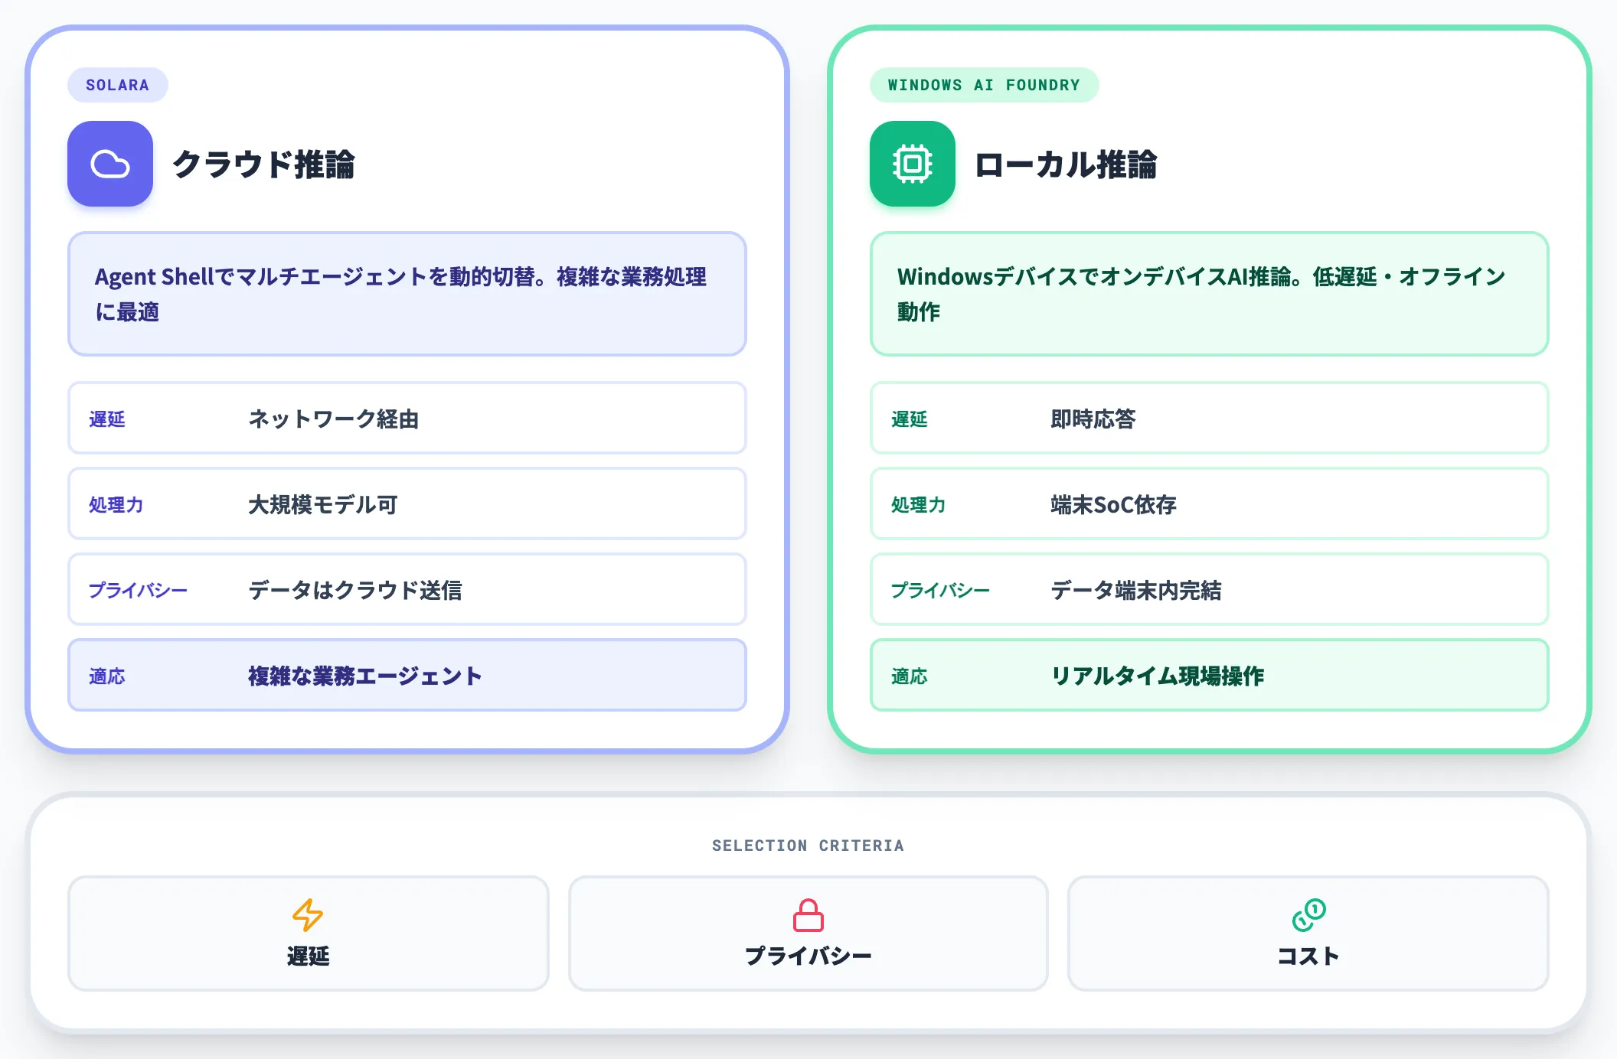The height and width of the screenshot is (1059, 1617).
Task: Choose the 遅延 selection criteria card
Action: (309, 934)
